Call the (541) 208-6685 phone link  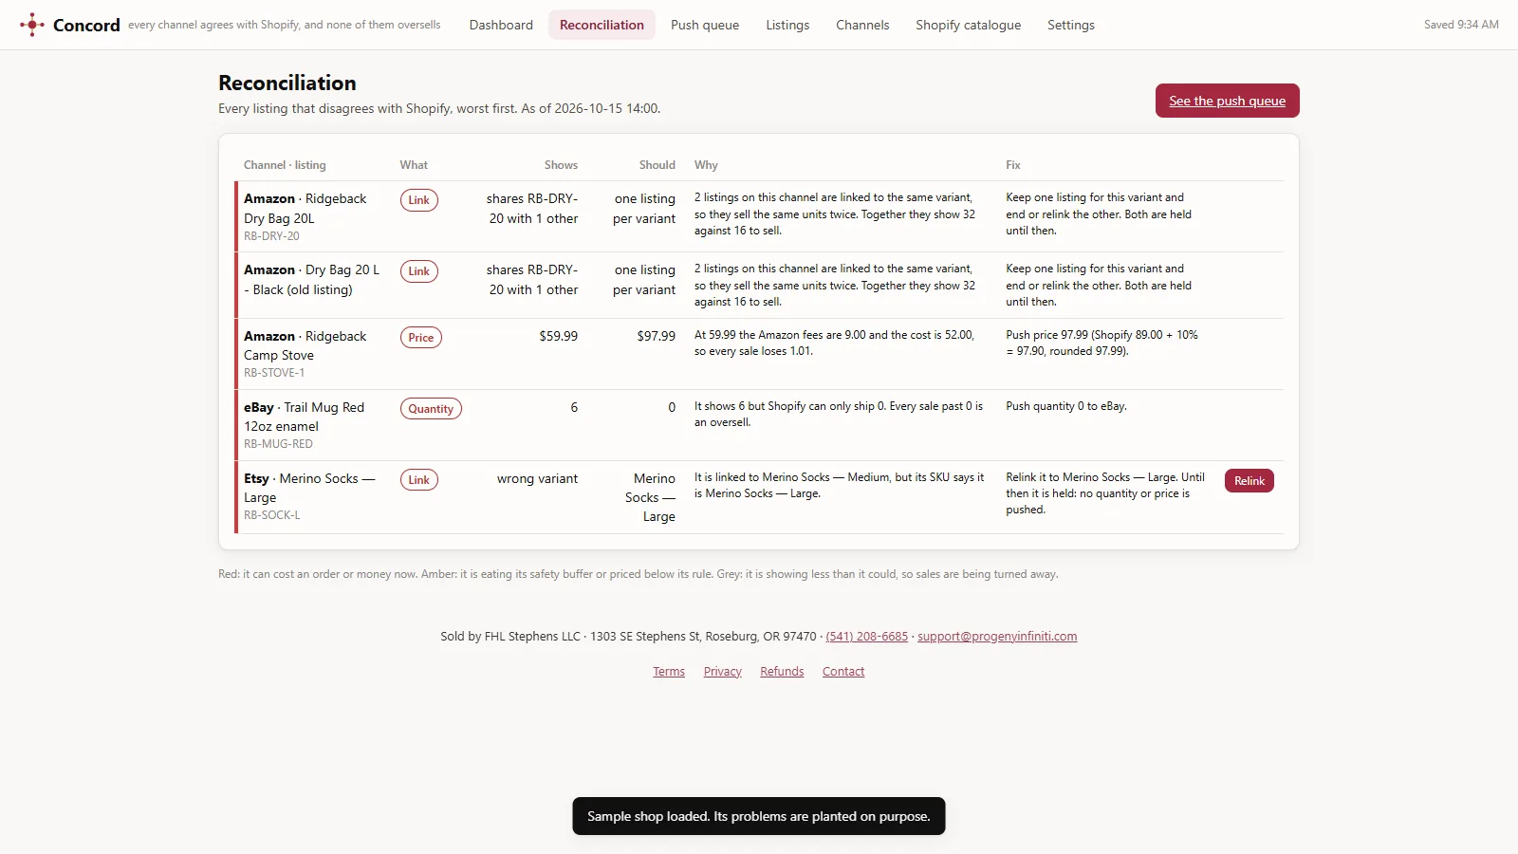(866, 637)
